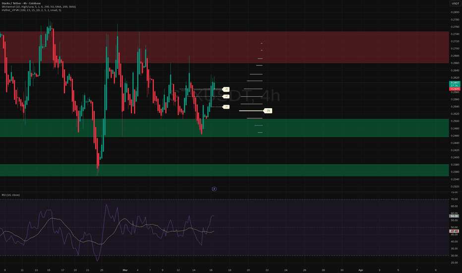Click the pink RSI average value label

(454, 231)
